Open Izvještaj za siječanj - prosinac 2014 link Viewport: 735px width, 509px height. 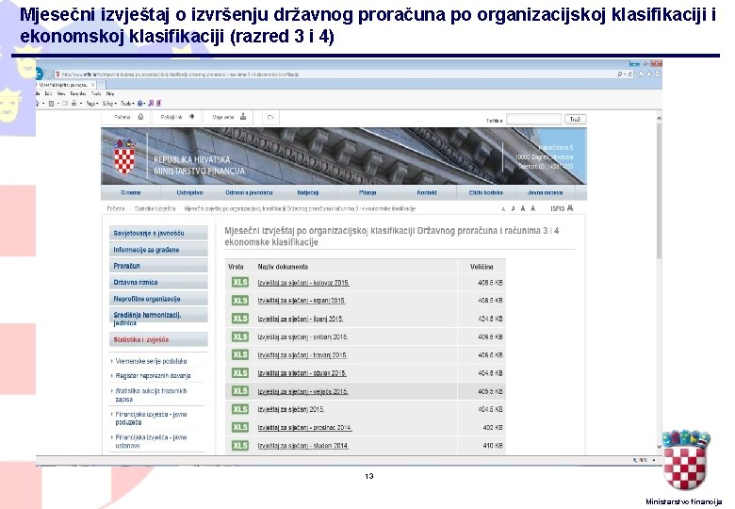click(x=304, y=427)
